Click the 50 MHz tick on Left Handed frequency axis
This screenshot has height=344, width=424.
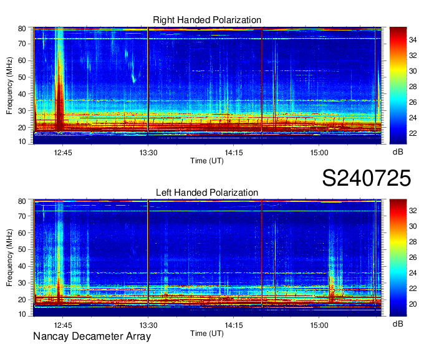22,249
